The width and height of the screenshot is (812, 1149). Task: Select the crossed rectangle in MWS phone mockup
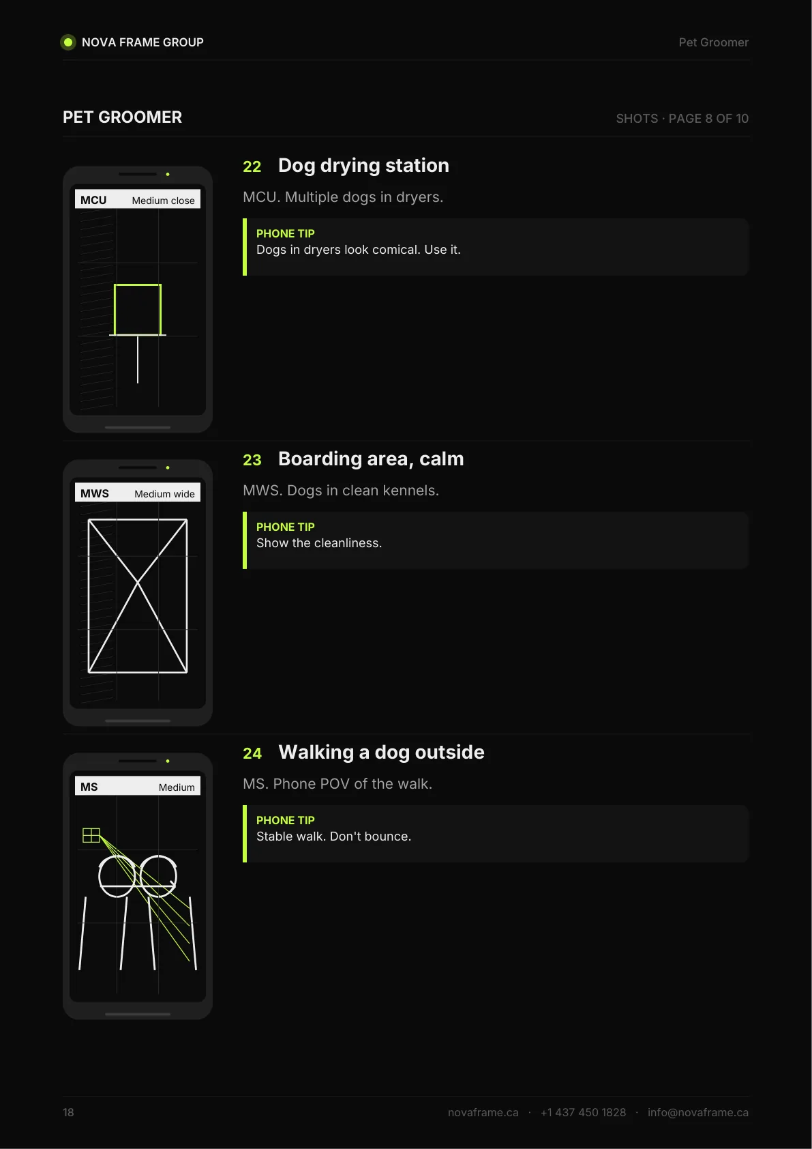(x=138, y=596)
